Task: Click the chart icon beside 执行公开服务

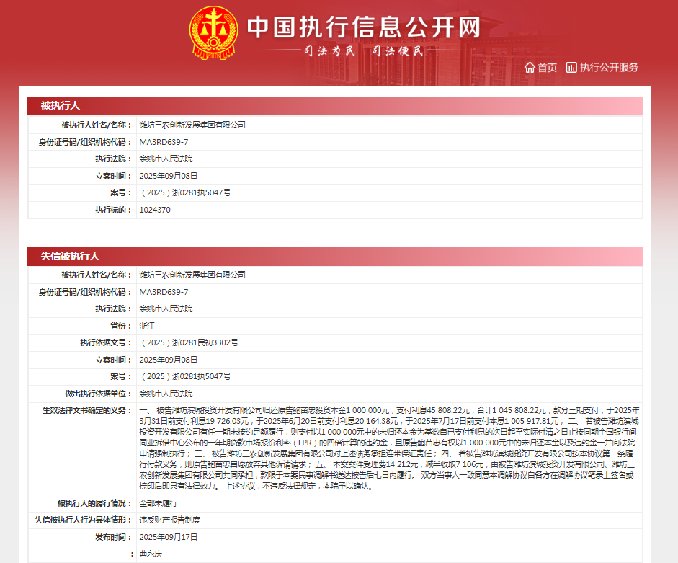Action: 571,68
